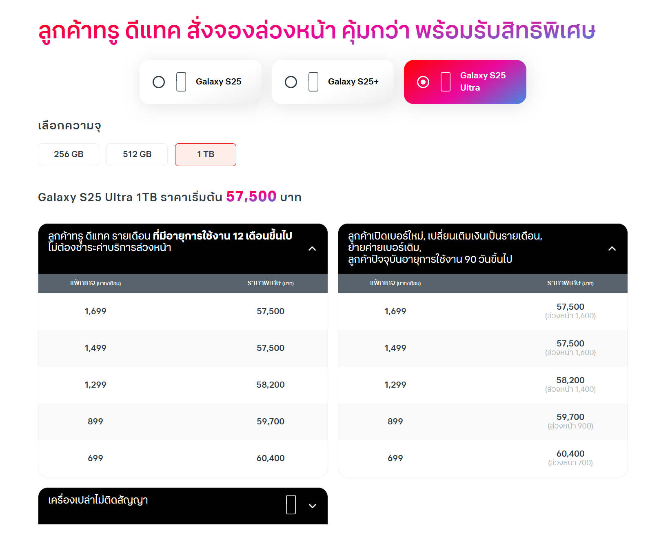Viewport: 650px width, 546px height.
Task: Click the Galaxy S25+ model label
Action: pyautogui.click(x=353, y=82)
